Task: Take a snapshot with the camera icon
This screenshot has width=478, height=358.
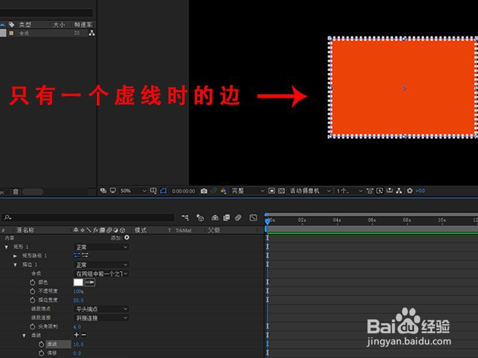Action: pos(204,191)
